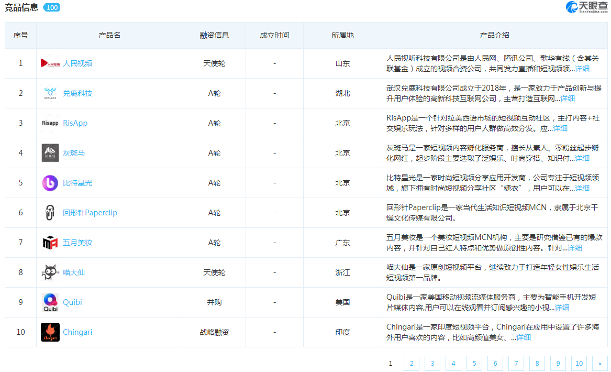Click the 比特星光 purple b logo
The image size is (611, 372).
click(x=50, y=183)
